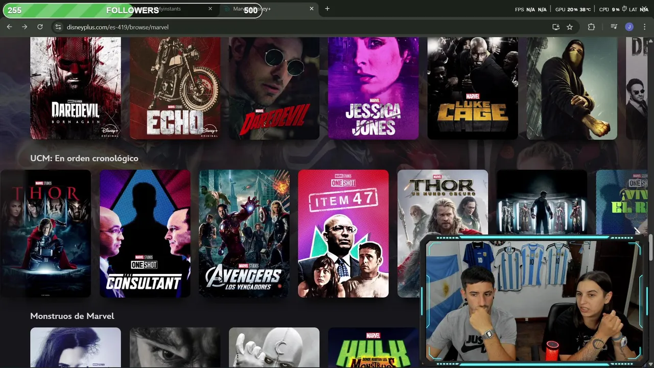The width and height of the screenshot is (654, 368).
Task: Bookmark this page with the star icon
Action: click(570, 27)
